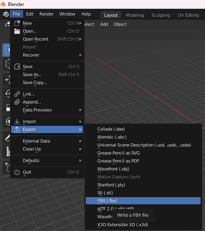Select the Cursor tool icon
Viewport: 205px width, 231px height.
pos(7,64)
